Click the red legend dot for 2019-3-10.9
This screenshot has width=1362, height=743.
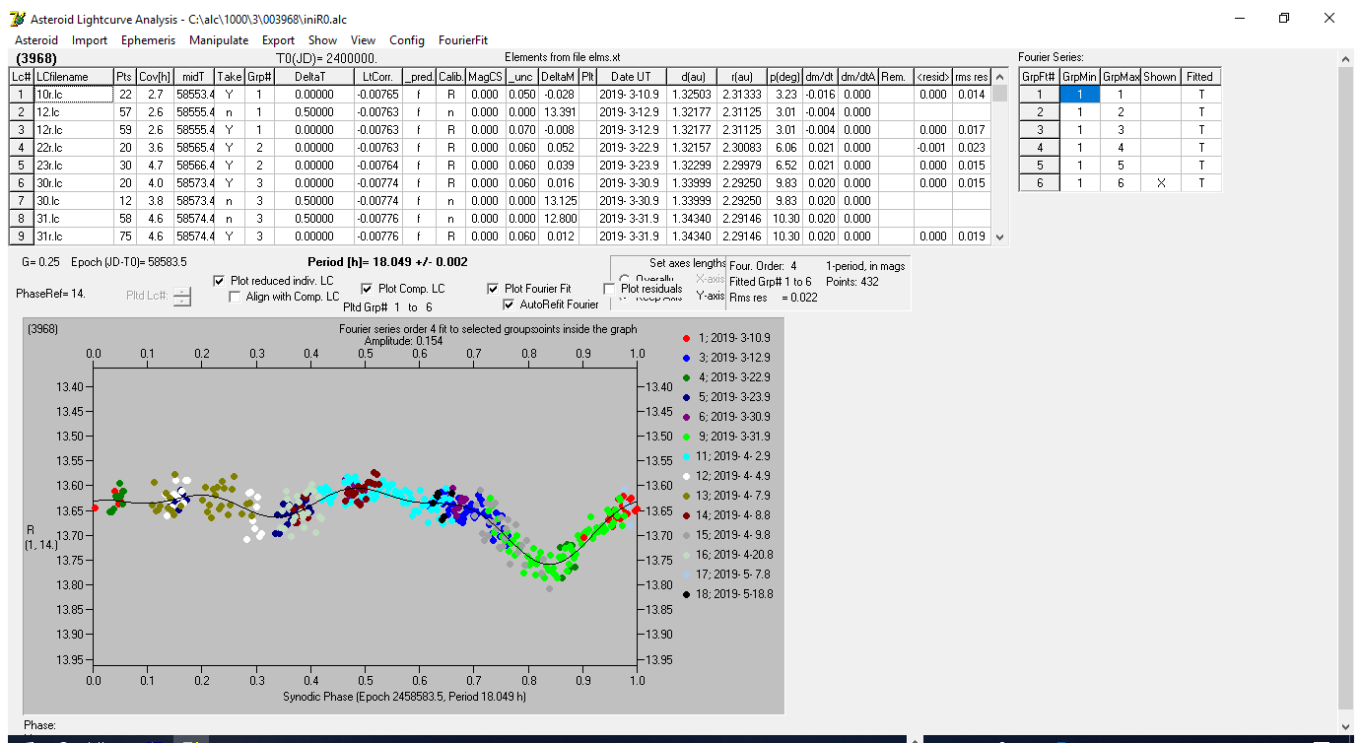[686, 338]
